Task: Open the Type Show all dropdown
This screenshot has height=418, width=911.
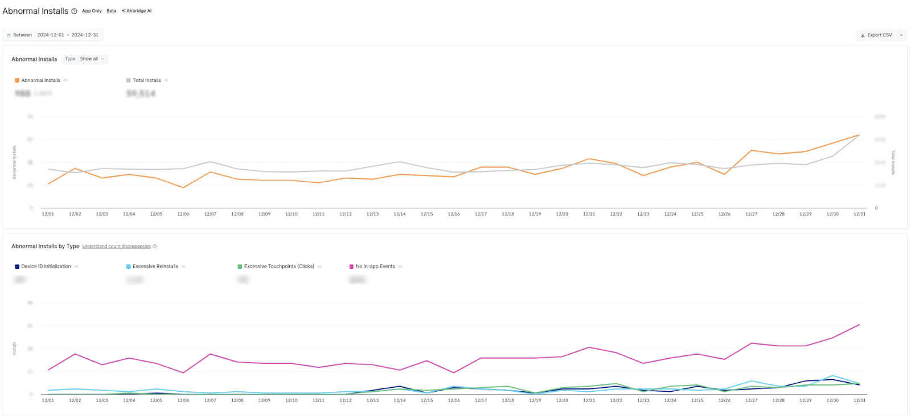Action: click(x=85, y=59)
